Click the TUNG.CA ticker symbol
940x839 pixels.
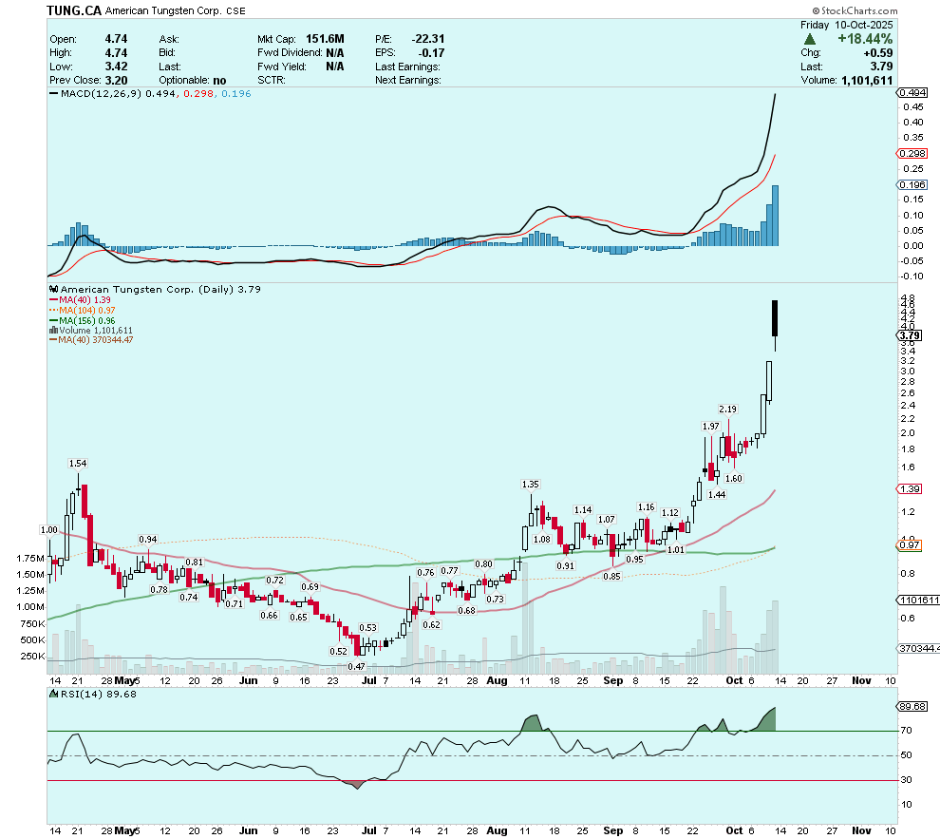[74, 10]
